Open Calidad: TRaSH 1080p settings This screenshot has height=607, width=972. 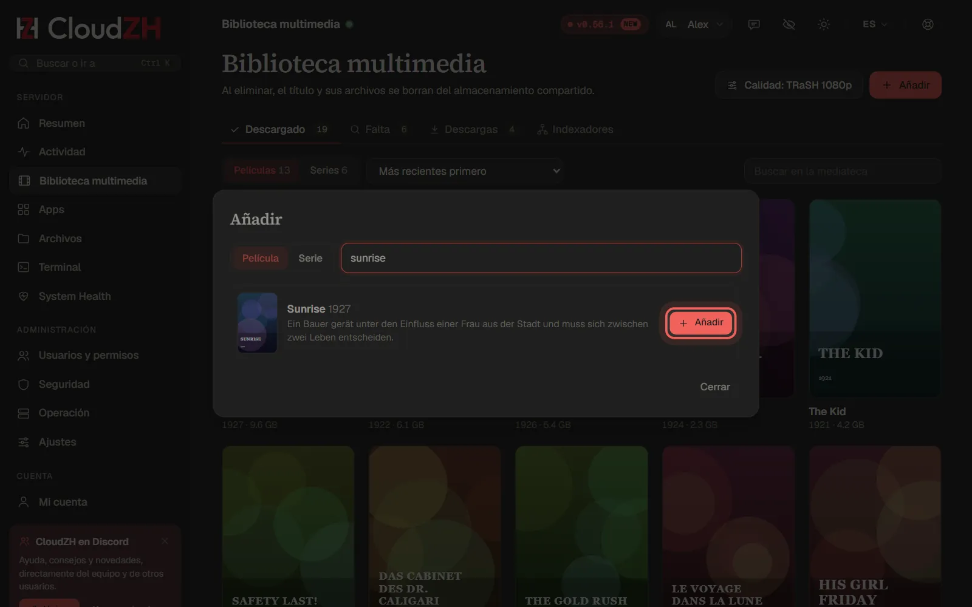point(790,85)
